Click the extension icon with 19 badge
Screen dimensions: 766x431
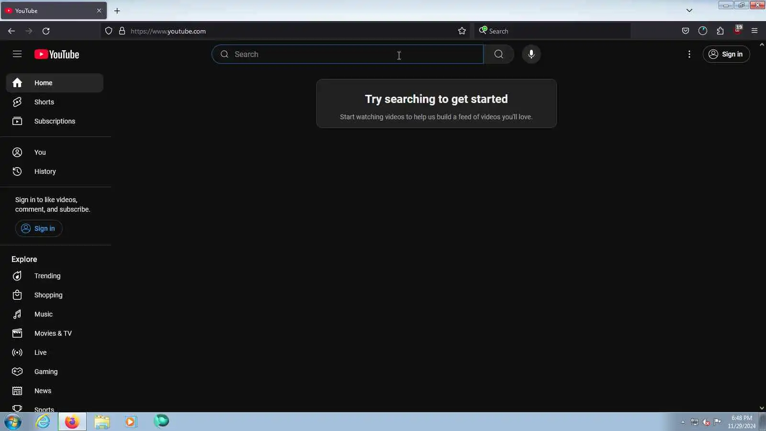(738, 30)
